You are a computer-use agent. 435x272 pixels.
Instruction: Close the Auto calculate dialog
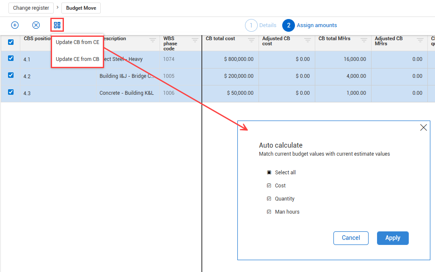tap(423, 127)
